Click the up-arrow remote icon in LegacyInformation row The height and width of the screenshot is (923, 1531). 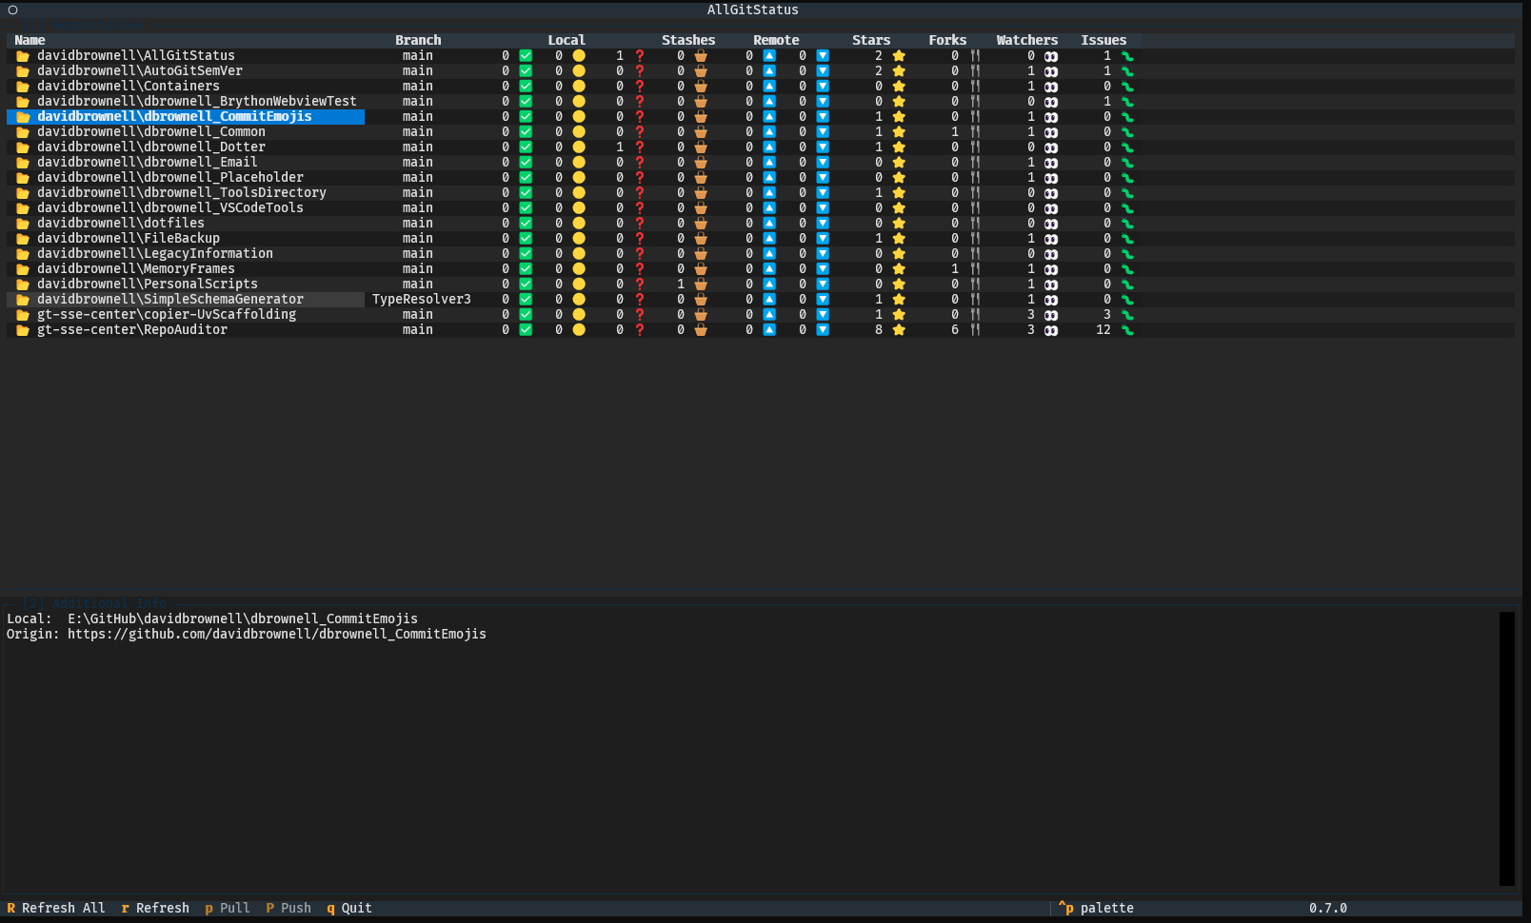point(769,254)
